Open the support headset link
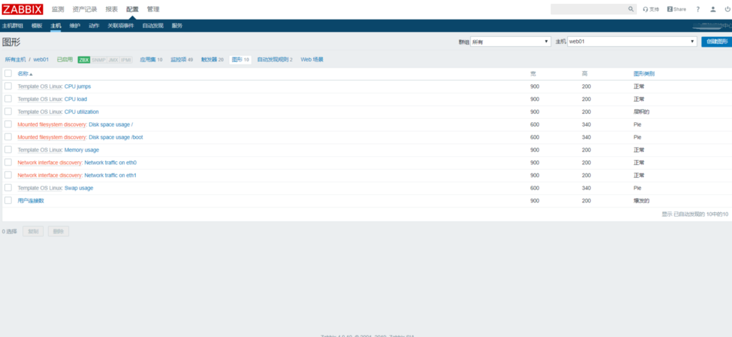The height and width of the screenshot is (337, 732). tap(651, 9)
